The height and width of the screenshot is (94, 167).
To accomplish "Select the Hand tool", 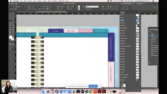I will [x=10, y=34].
